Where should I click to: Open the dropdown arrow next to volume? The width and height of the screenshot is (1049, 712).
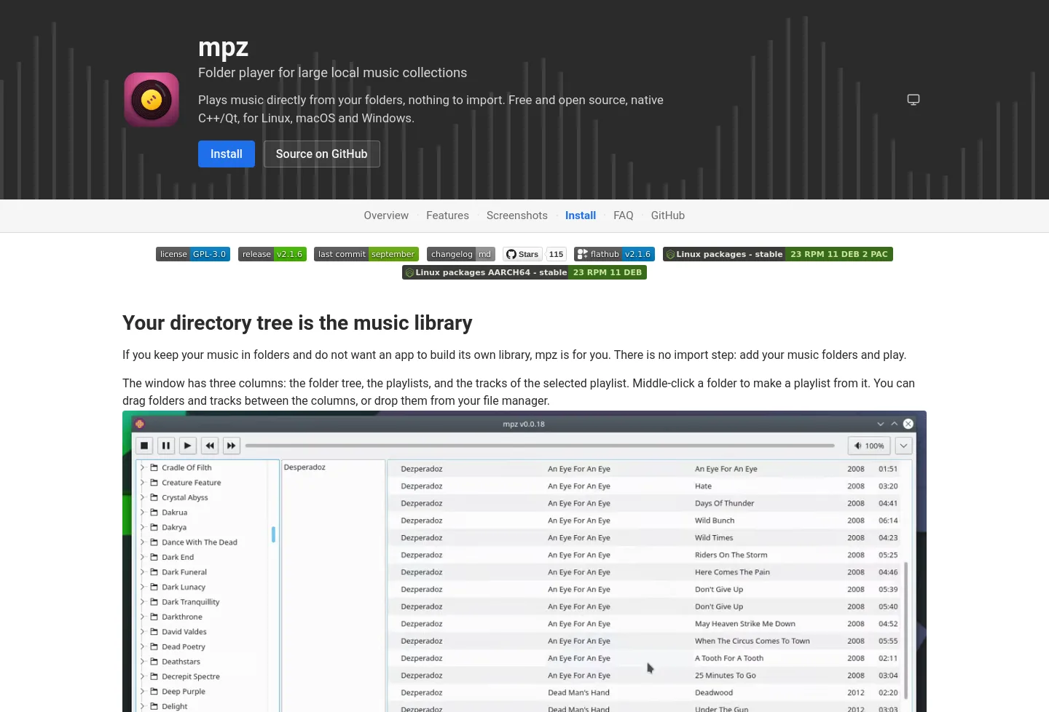point(903,446)
